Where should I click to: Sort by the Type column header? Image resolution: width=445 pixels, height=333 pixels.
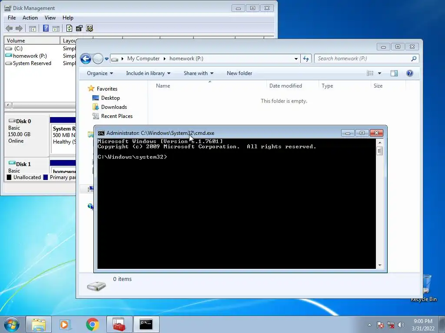coord(327,86)
